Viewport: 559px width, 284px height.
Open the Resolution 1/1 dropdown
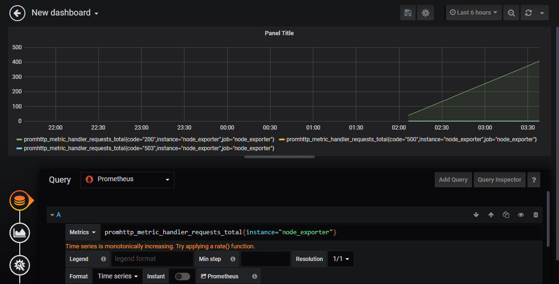pos(341,259)
